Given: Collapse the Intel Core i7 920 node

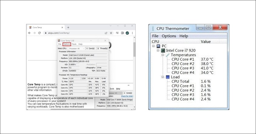Looking at the screenshot, I should [158, 51].
